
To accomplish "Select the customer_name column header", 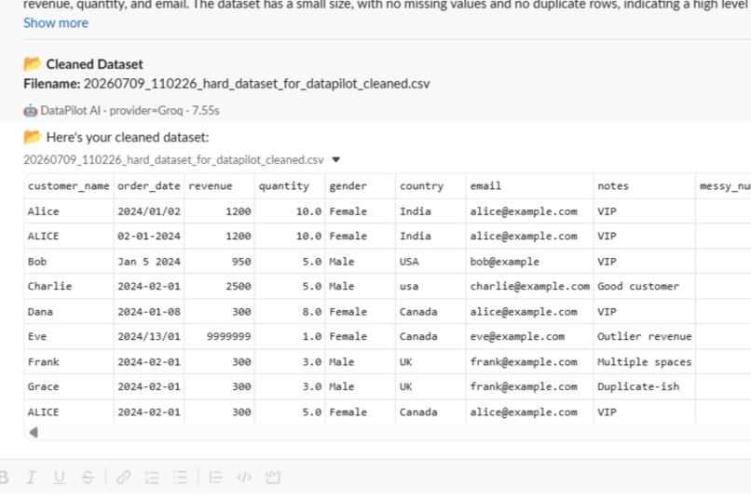I will (x=69, y=186).
